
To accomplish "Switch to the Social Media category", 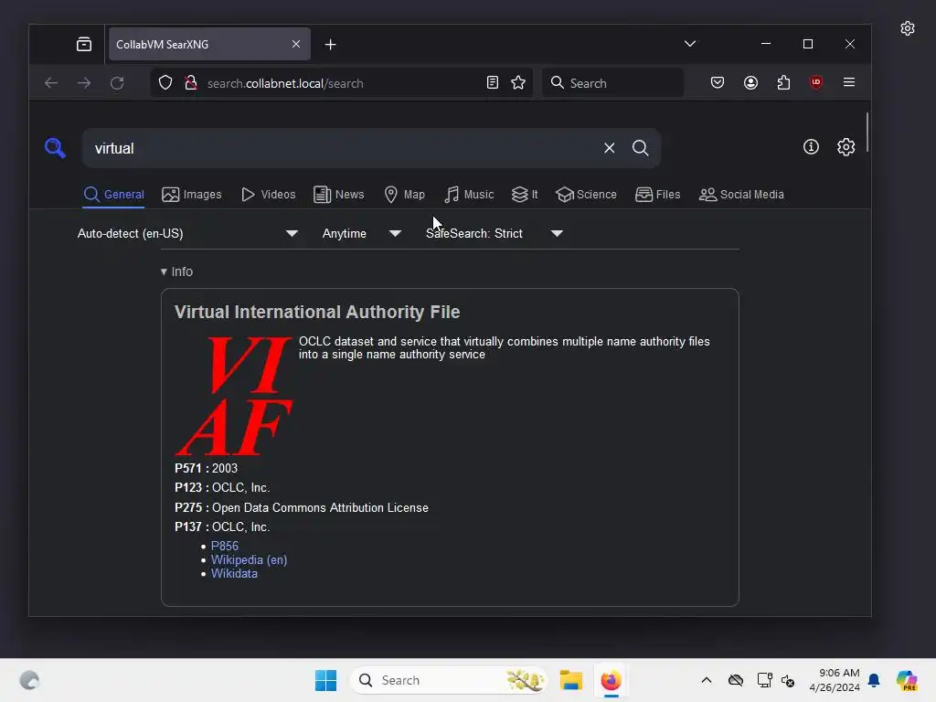I will click(741, 195).
